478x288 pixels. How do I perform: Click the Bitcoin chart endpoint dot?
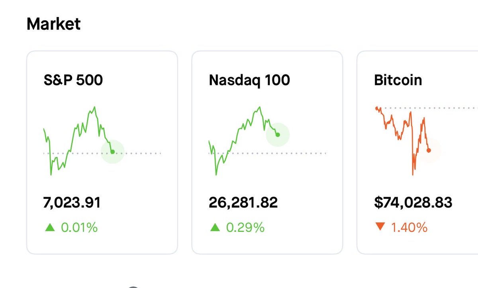coord(429,150)
